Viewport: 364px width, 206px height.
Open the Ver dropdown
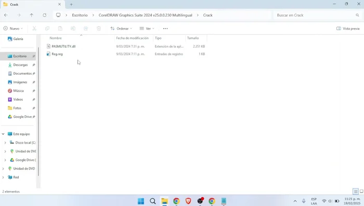147,29
